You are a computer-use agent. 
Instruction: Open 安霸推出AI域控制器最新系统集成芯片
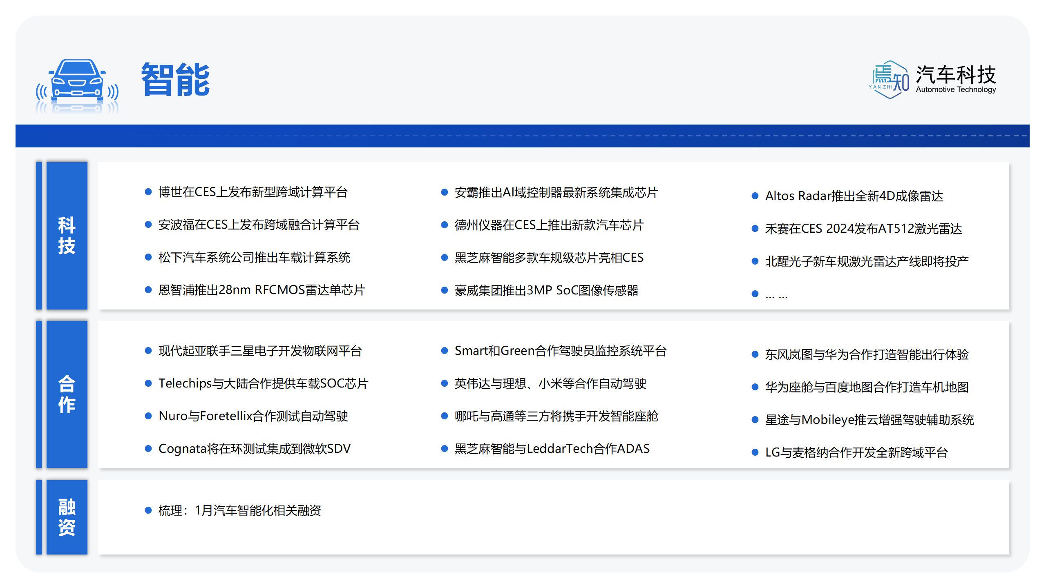[556, 192]
